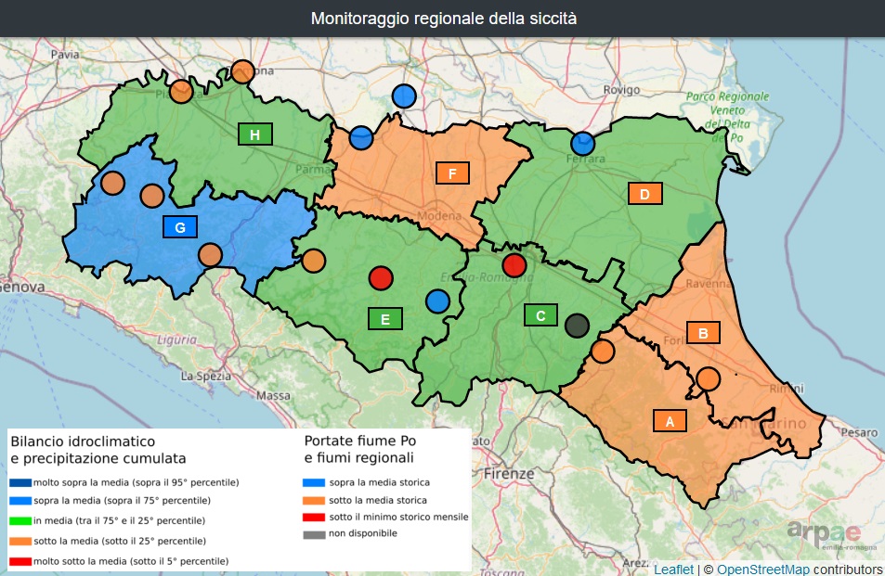Select the blue region label G

point(180,226)
